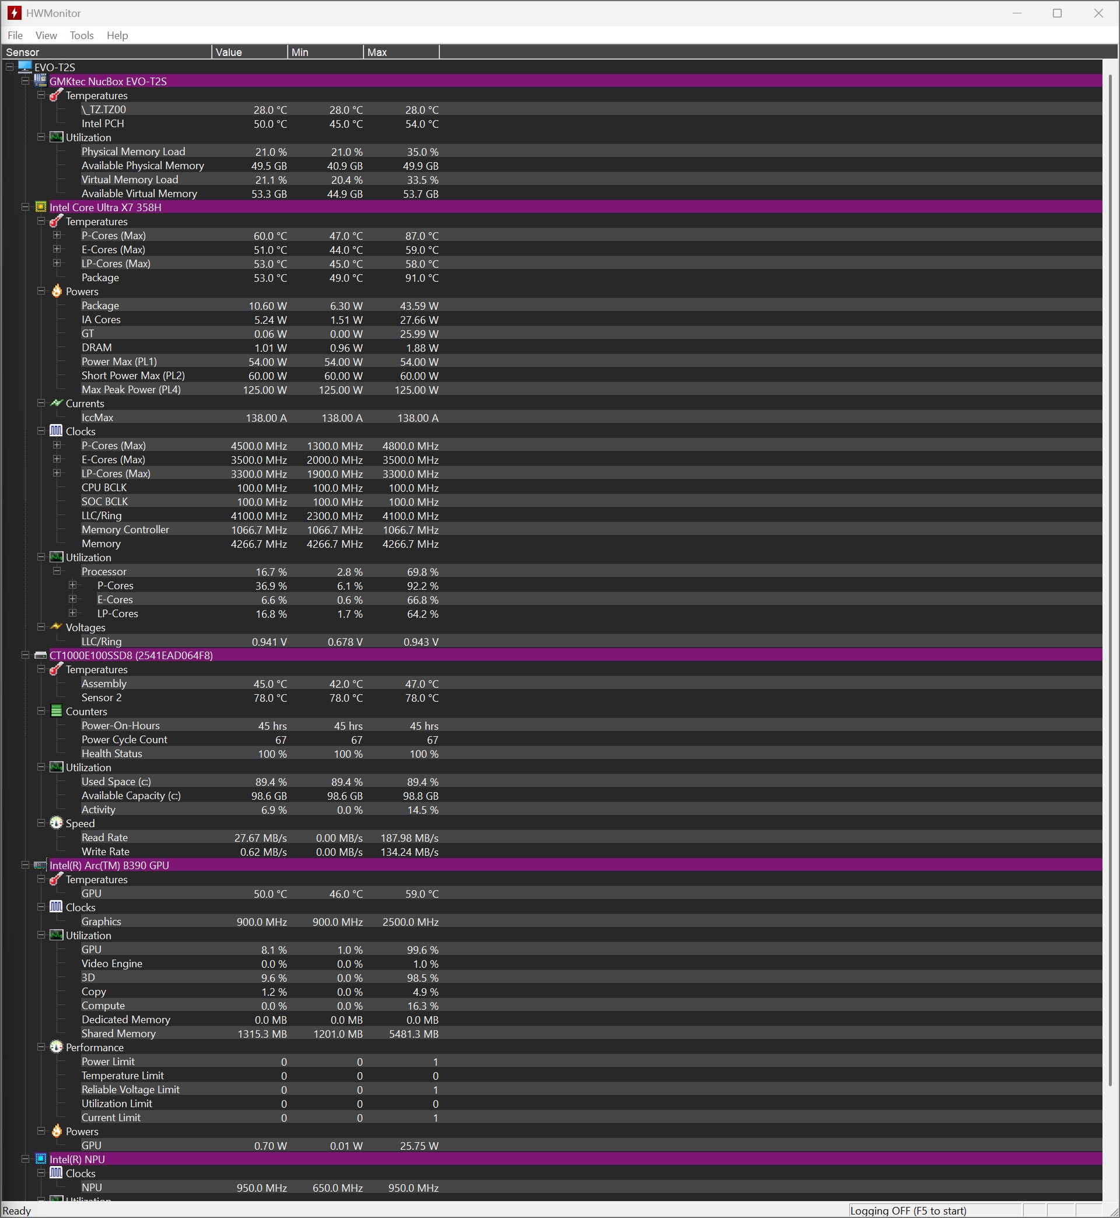
Task: Click the GMKtec NucBox motherboard icon
Action: pyautogui.click(x=41, y=80)
